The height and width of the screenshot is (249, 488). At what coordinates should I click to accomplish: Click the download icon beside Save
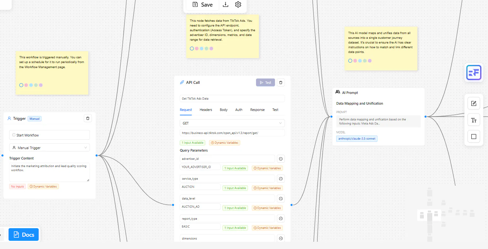click(x=225, y=4)
